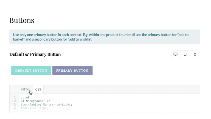The height and width of the screenshot is (119, 211).
Task: Click line number 3 in code gutter
Action: [15, 105]
